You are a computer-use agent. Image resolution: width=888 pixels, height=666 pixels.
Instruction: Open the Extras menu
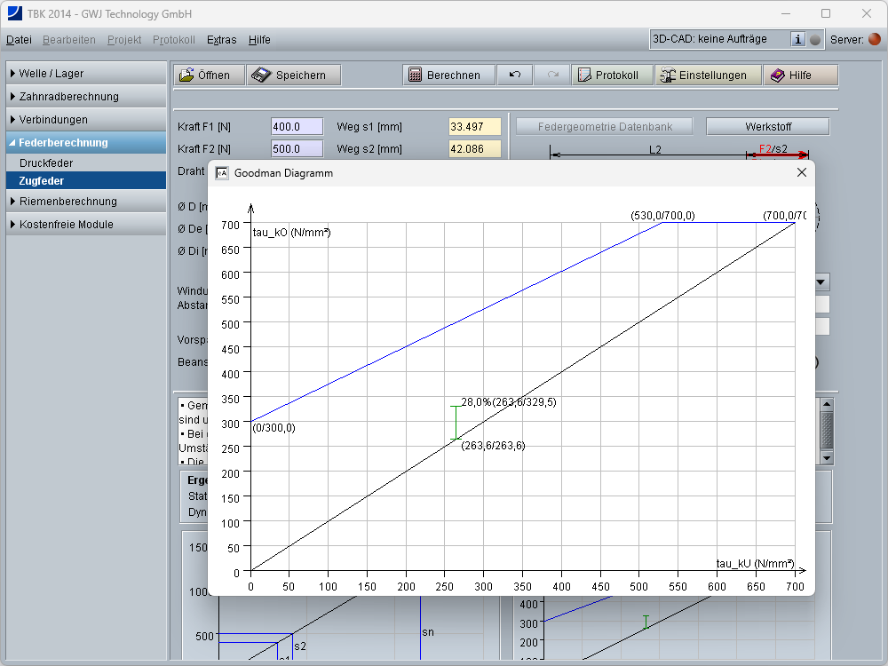pyautogui.click(x=221, y=40)
